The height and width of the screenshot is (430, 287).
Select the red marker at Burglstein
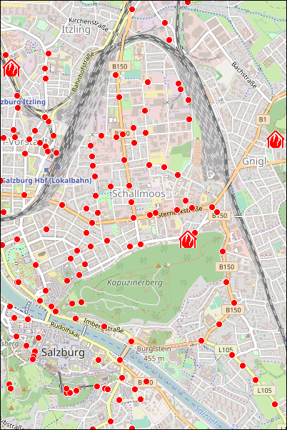(x=131, y=341)
